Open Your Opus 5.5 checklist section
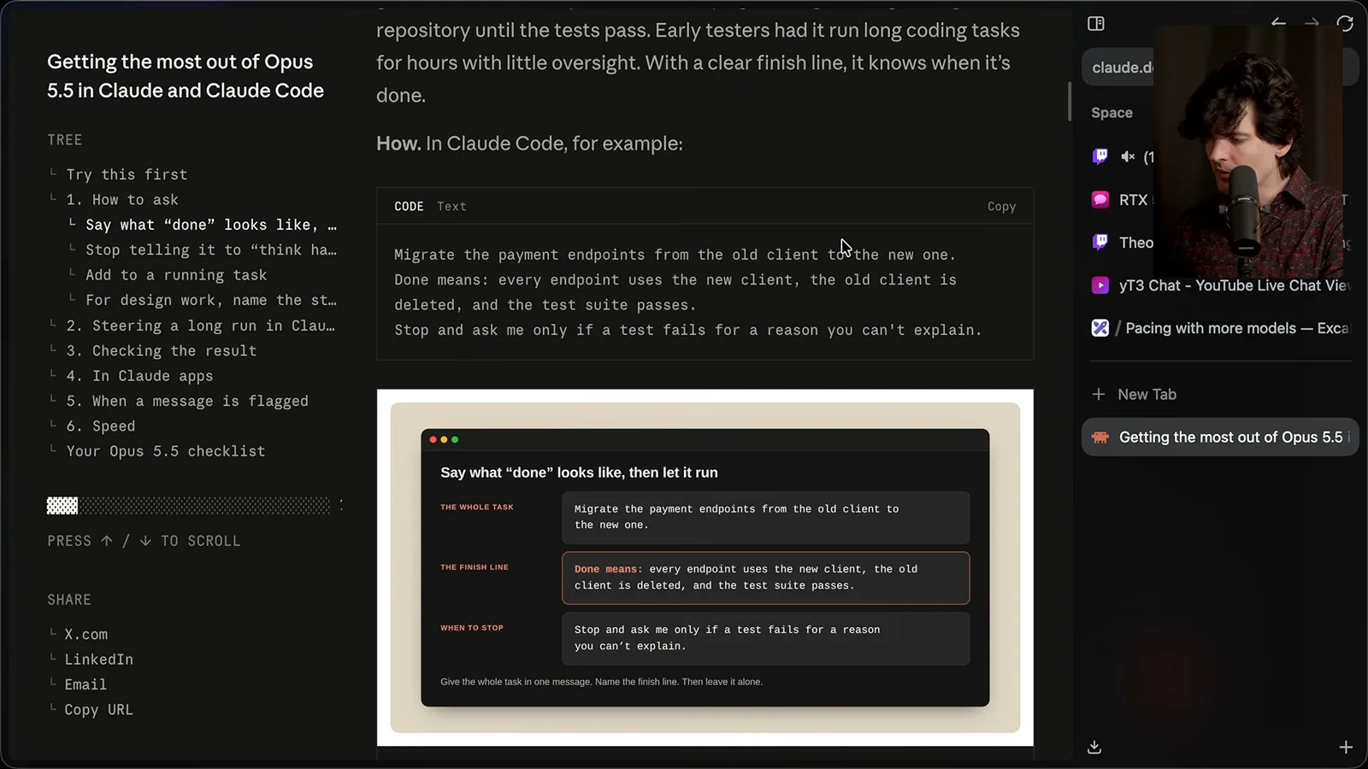The height and width of the screenshot is (769, 1368). point(166,451)
